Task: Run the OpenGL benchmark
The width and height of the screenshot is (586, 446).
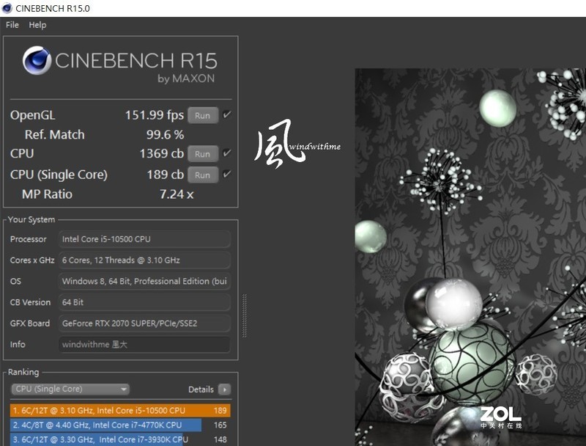Action: pyautogui.click(x=203, y=115)
